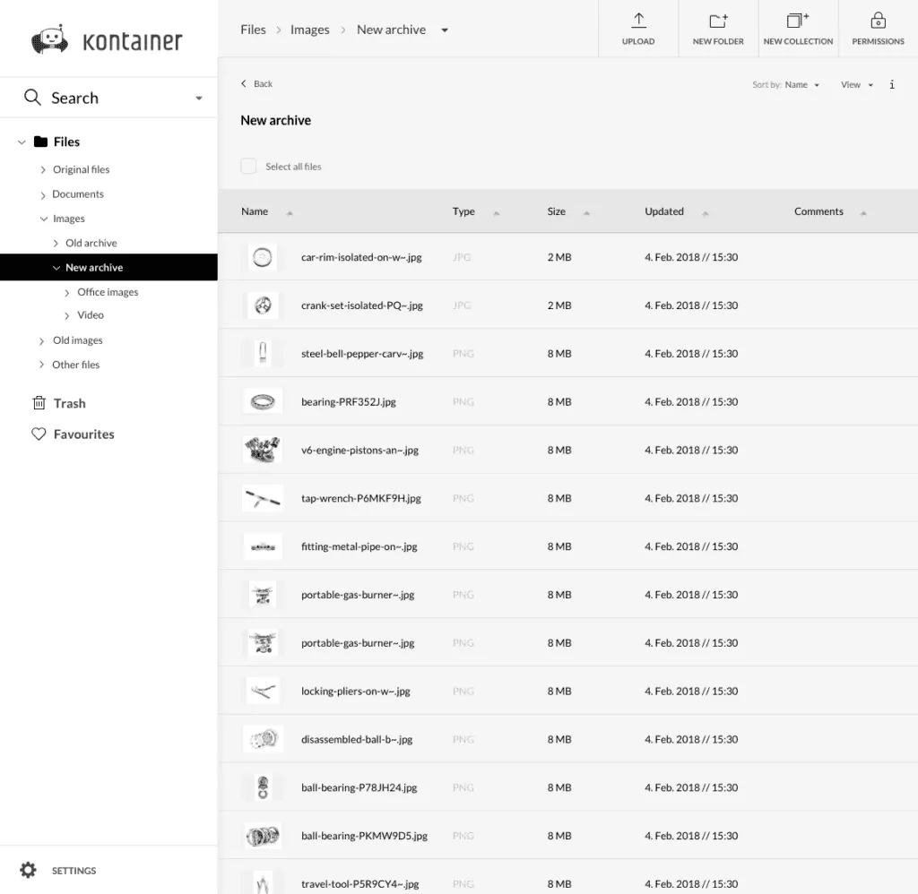Create a New Folder
This screenshot has width=918, height=894.
718,29
